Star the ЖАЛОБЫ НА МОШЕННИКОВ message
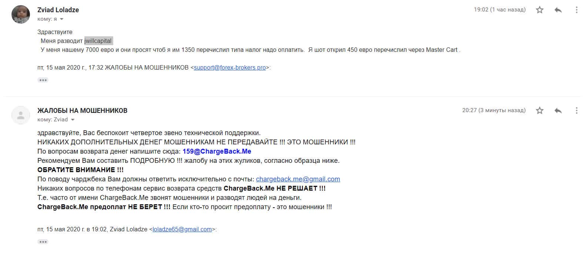Image resolution: width=588 pixels, height=255 pixels. (x=540, y=110)
